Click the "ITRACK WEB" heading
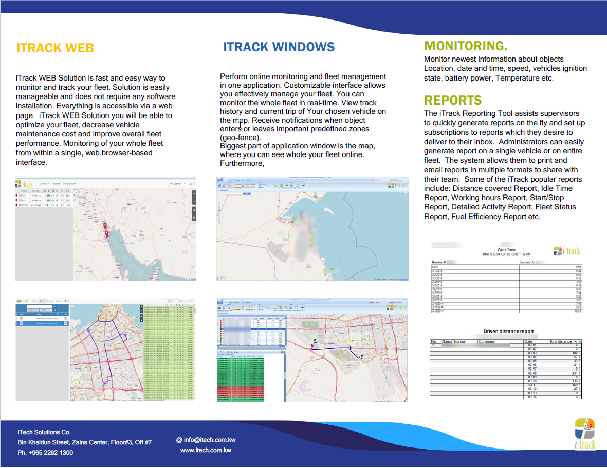Screen dimensions: 607x468 point(56,48)
